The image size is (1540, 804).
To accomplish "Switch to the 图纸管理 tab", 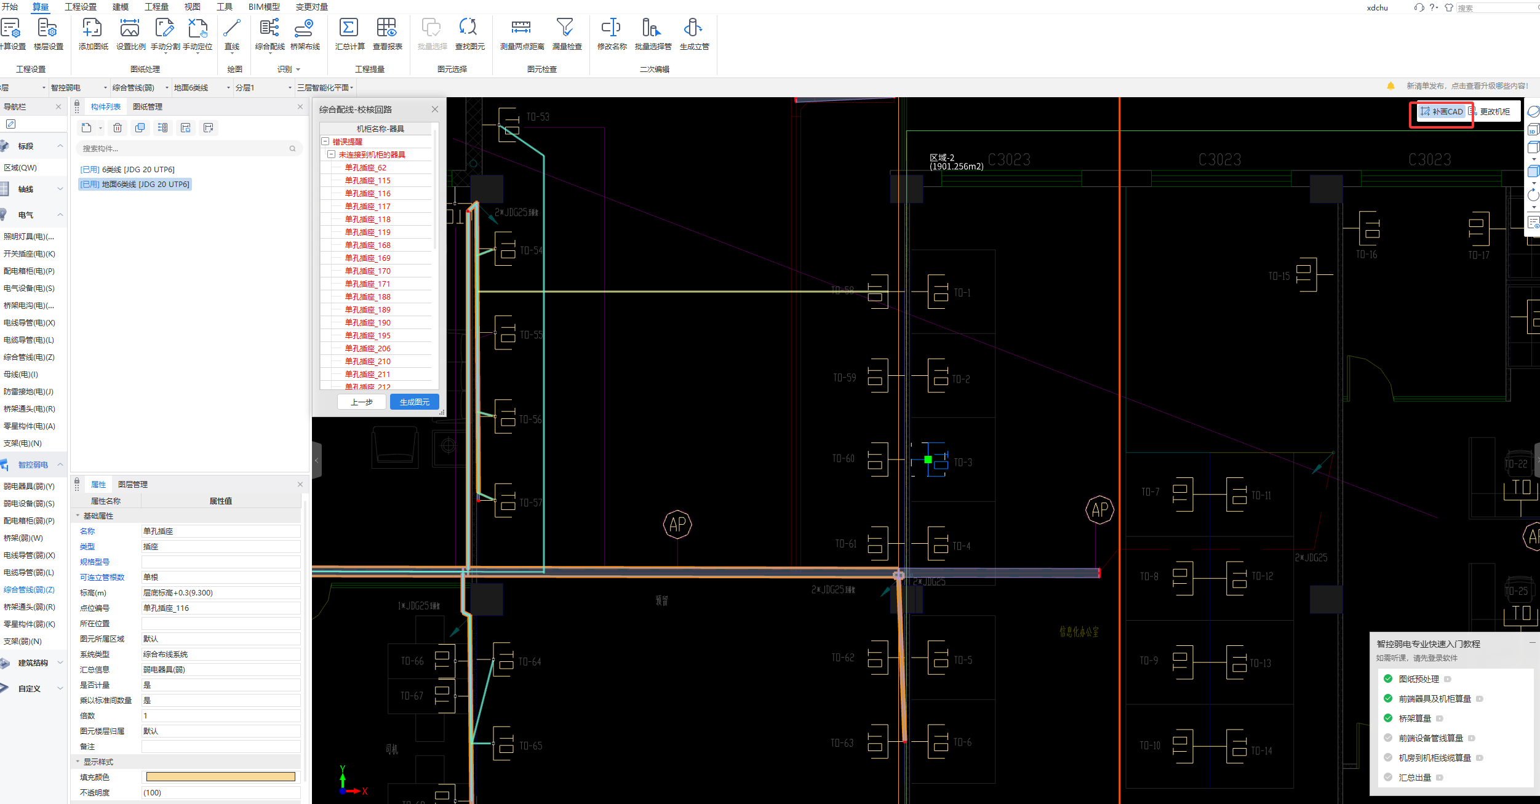I will click(148, 107).
